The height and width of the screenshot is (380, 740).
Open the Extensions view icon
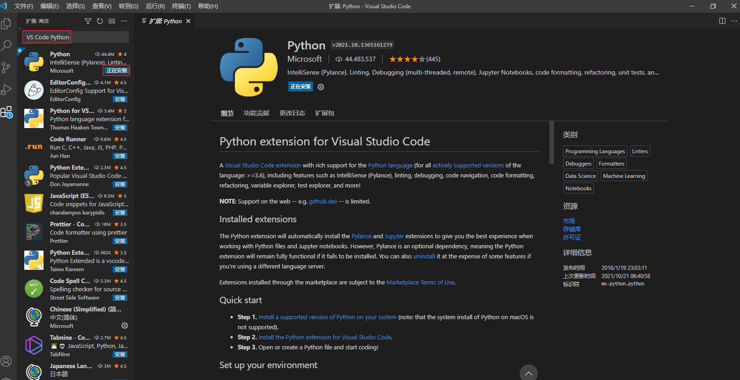tap(6, 112)
